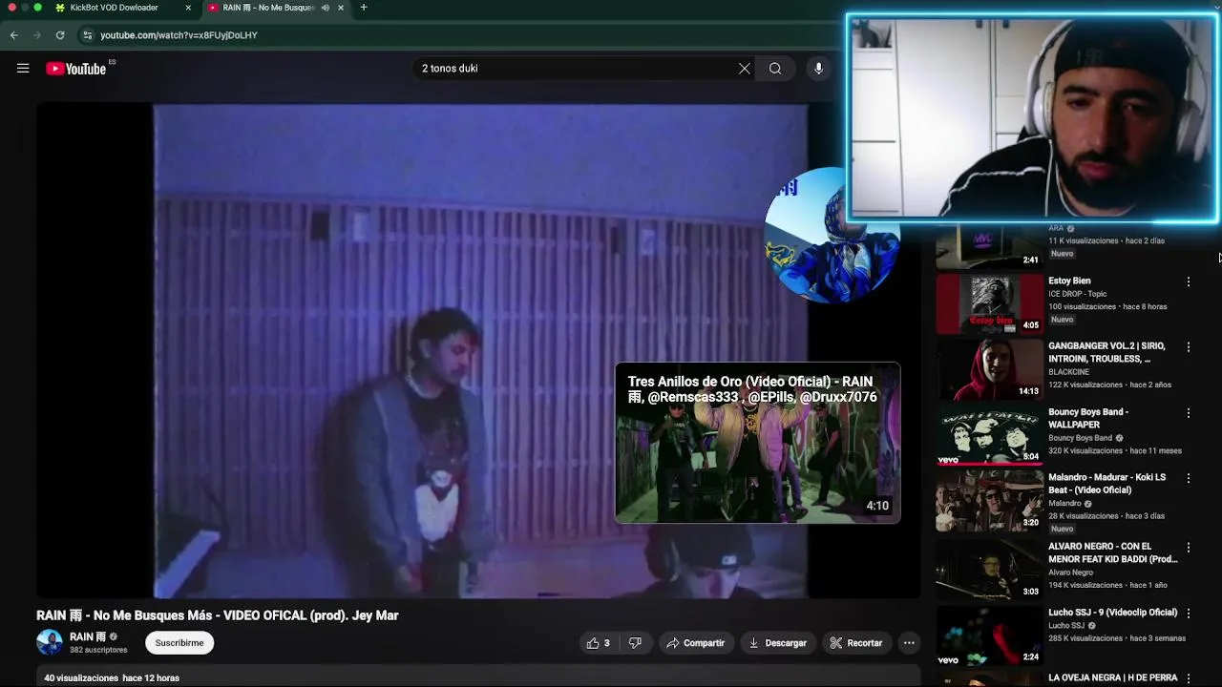Screen dimensions: 1222x687
Task: Open options menu for LA OVEJA NEGRA video
Action: 1189,678
